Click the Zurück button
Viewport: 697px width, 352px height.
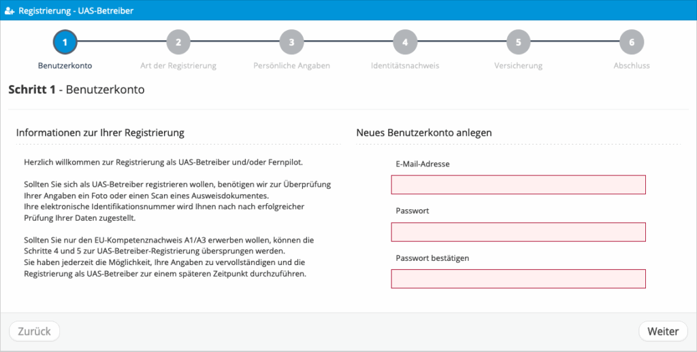pos(34,331)
